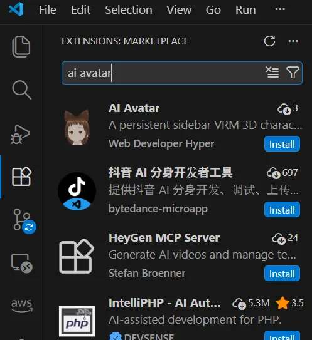Expand the menu bar overflow ellipsis
312x340 pixels.
pyautogui.click(x=280, y=9)
